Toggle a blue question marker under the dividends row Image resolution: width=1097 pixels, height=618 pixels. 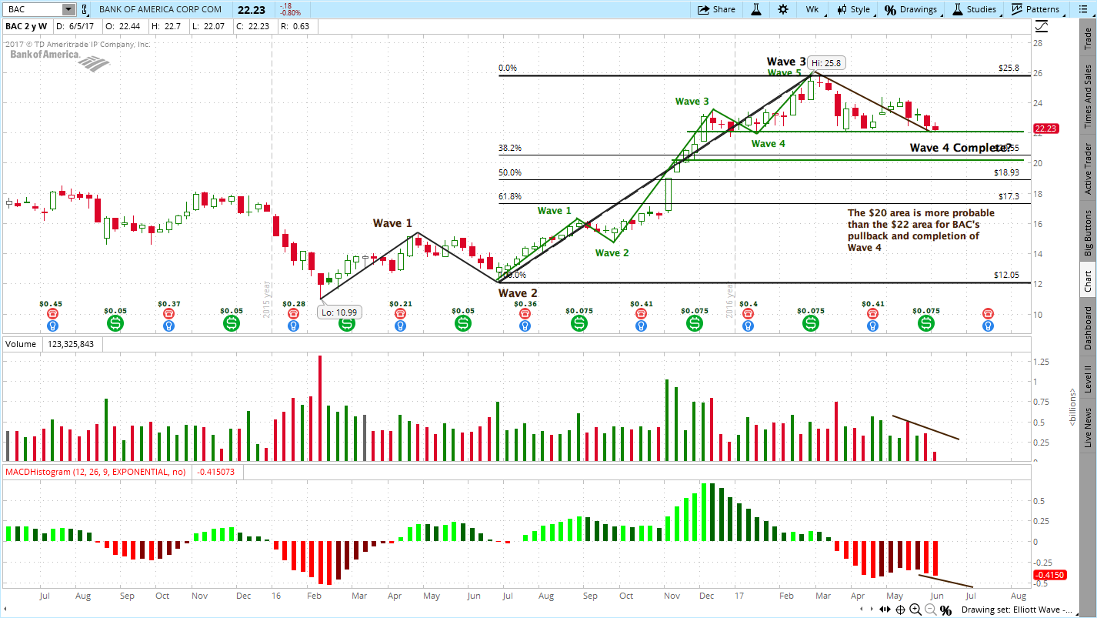pyautogui.click(x=52, y=325)
